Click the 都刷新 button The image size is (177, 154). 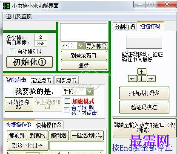pyautogui.click(x=17, y=135)
